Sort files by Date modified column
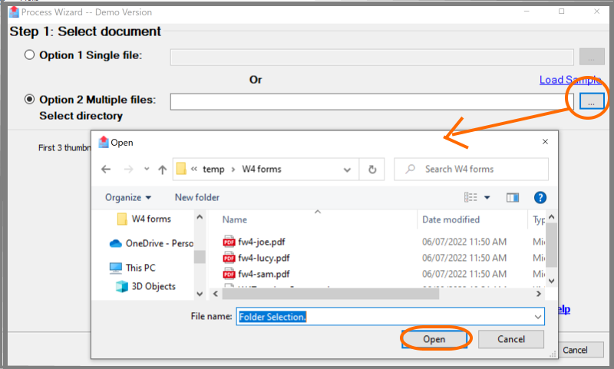Viewport: 614px width, 369px height. [451, 219]
